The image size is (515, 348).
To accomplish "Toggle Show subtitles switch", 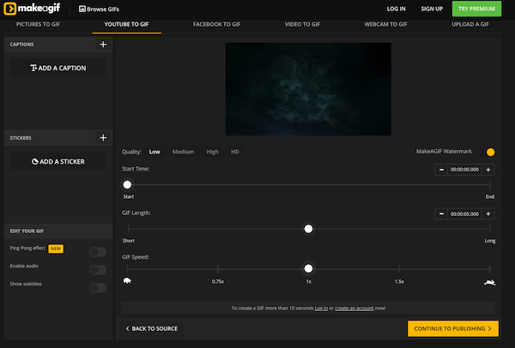I will (98, 288).
